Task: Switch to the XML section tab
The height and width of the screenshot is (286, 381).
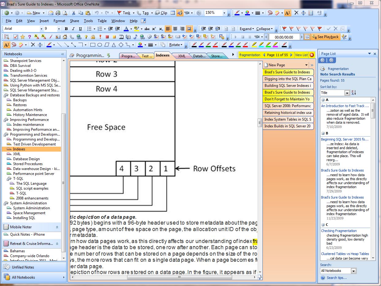Action: point(182,56)
